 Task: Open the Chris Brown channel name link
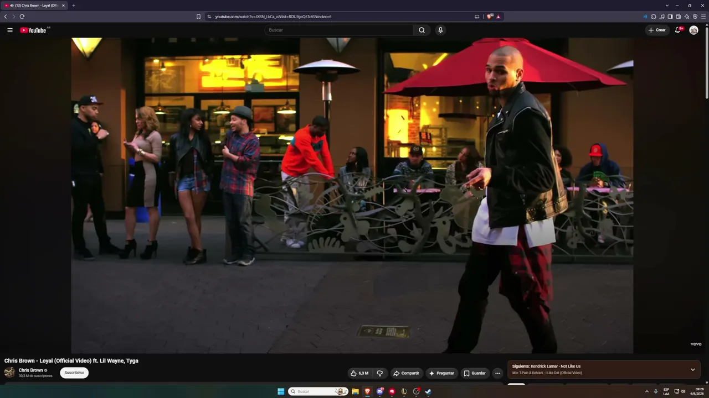click(30, 370)
